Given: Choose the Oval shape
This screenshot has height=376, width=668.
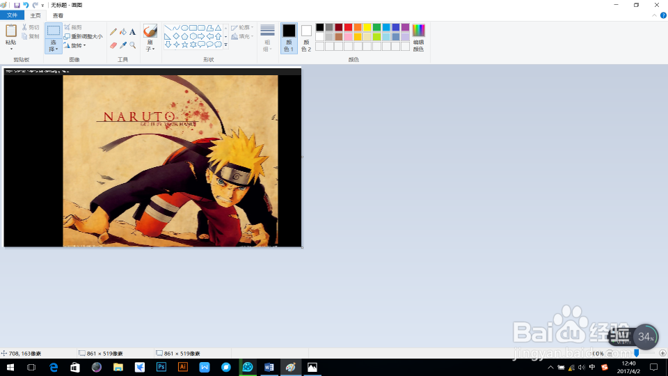Looking at the screenshot, I should click(184, 28).
